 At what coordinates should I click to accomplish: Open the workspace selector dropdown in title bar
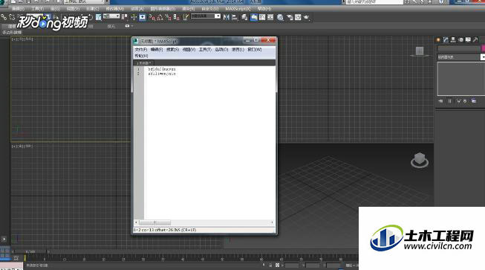pos(84,1)
